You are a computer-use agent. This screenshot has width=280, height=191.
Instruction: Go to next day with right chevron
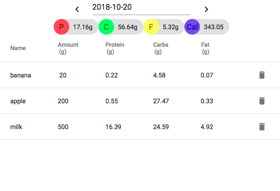click(x=206, y=9)
